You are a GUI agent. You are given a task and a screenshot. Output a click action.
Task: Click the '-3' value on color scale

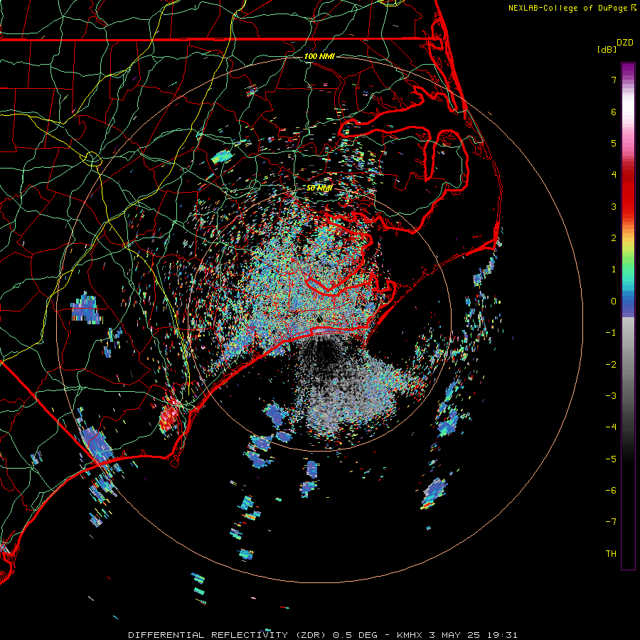611,396
